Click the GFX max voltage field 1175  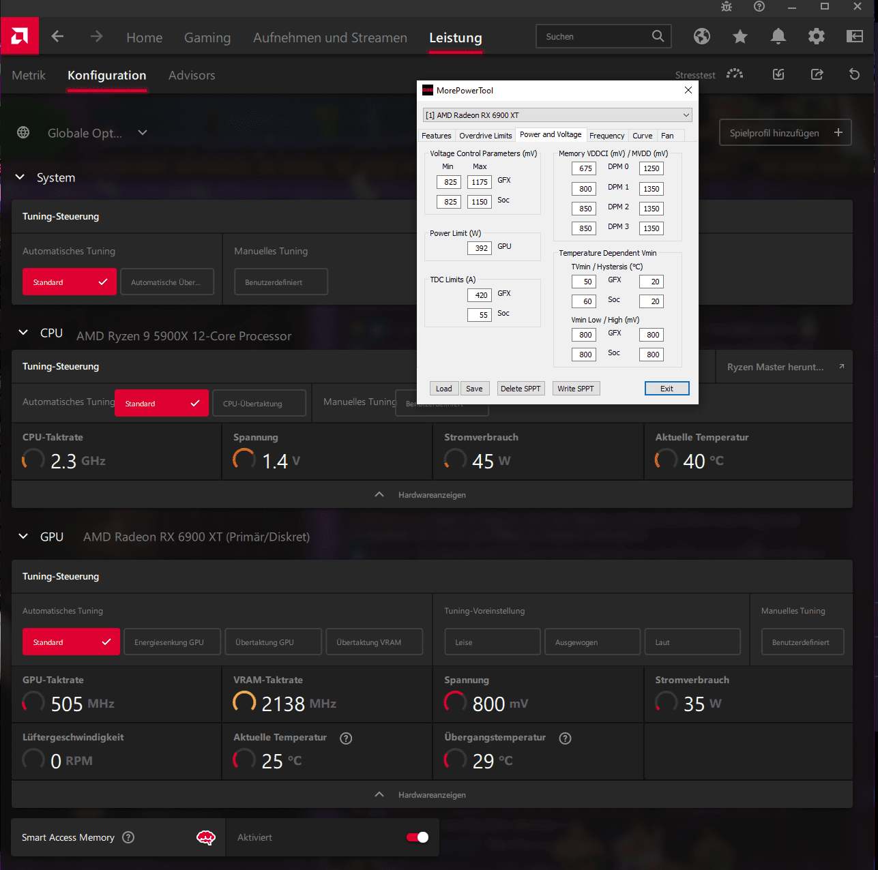(x=480, y=182)
